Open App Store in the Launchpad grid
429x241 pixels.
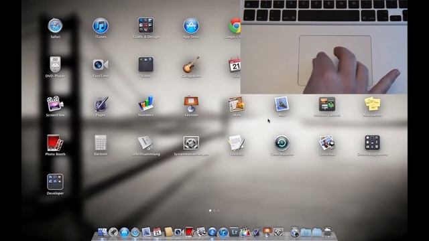point(191,26)
